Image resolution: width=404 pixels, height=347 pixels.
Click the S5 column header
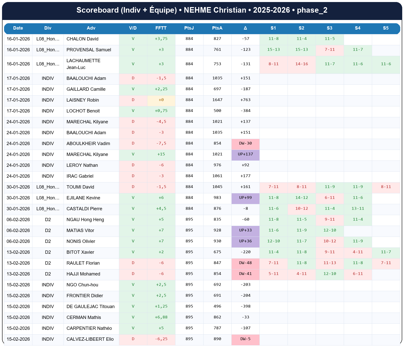(x=386, y=28)
